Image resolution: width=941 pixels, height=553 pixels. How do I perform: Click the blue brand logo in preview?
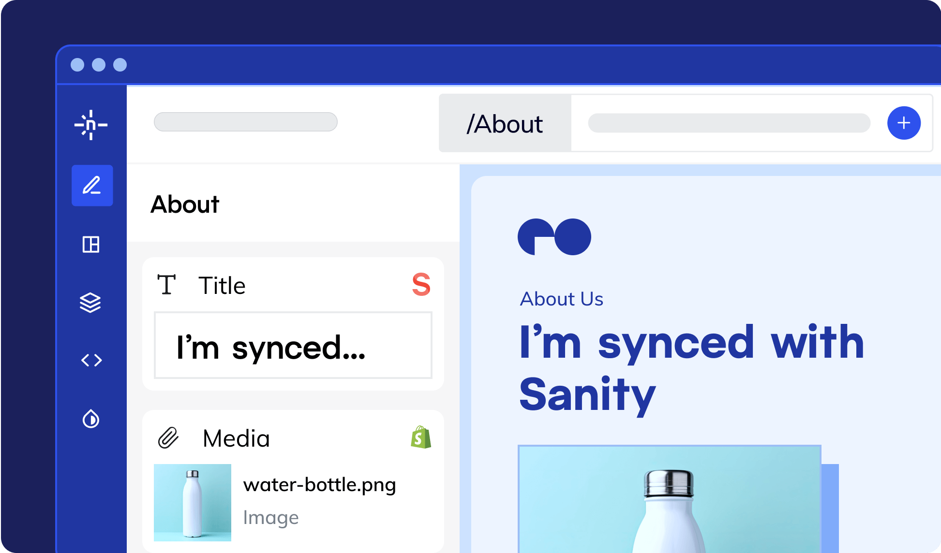pos(554,237)
